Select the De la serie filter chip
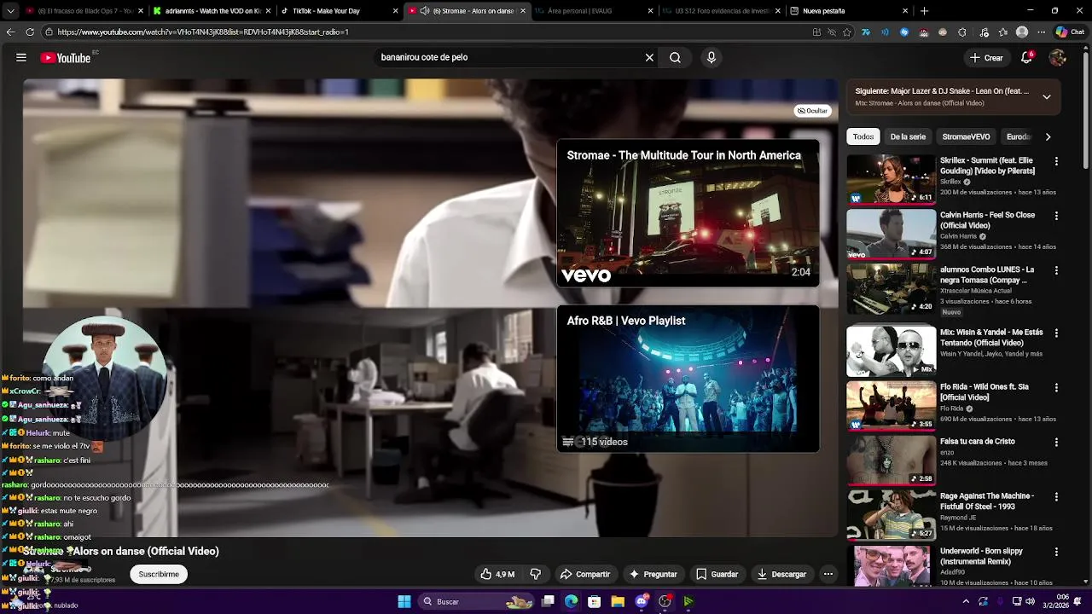Viewport: 1092px width, 614px height. 908,136
